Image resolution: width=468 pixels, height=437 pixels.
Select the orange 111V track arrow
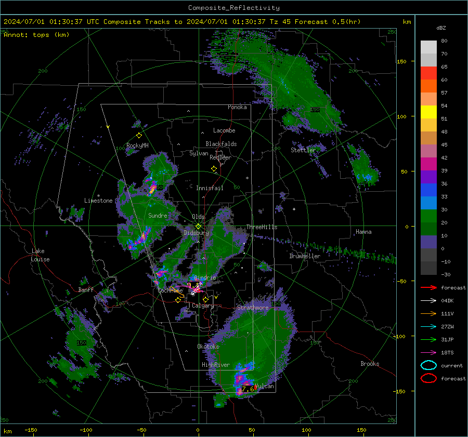click(x=428, y=313)
